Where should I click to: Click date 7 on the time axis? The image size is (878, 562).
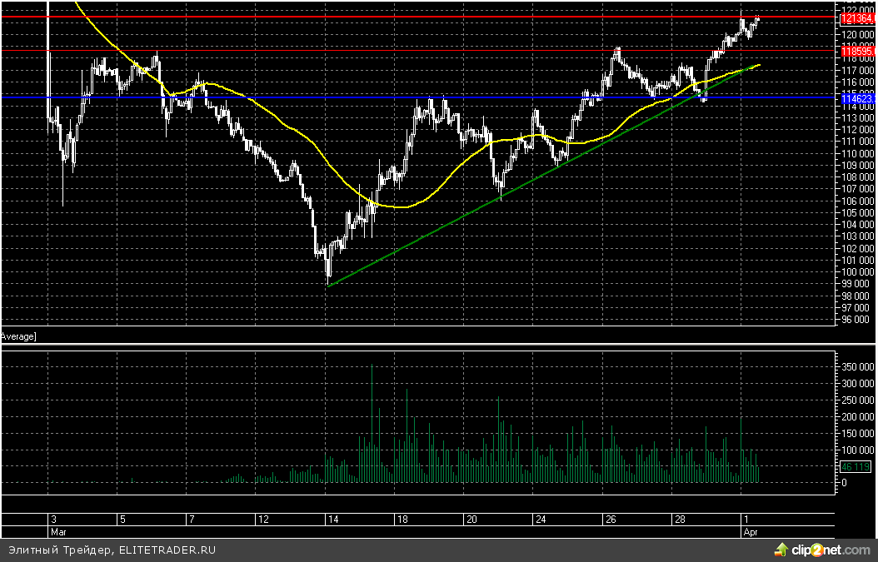[191, 519]
